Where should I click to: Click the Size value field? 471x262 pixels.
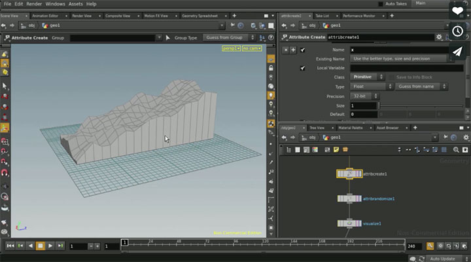pyautogui.click(x=364, y=106)
